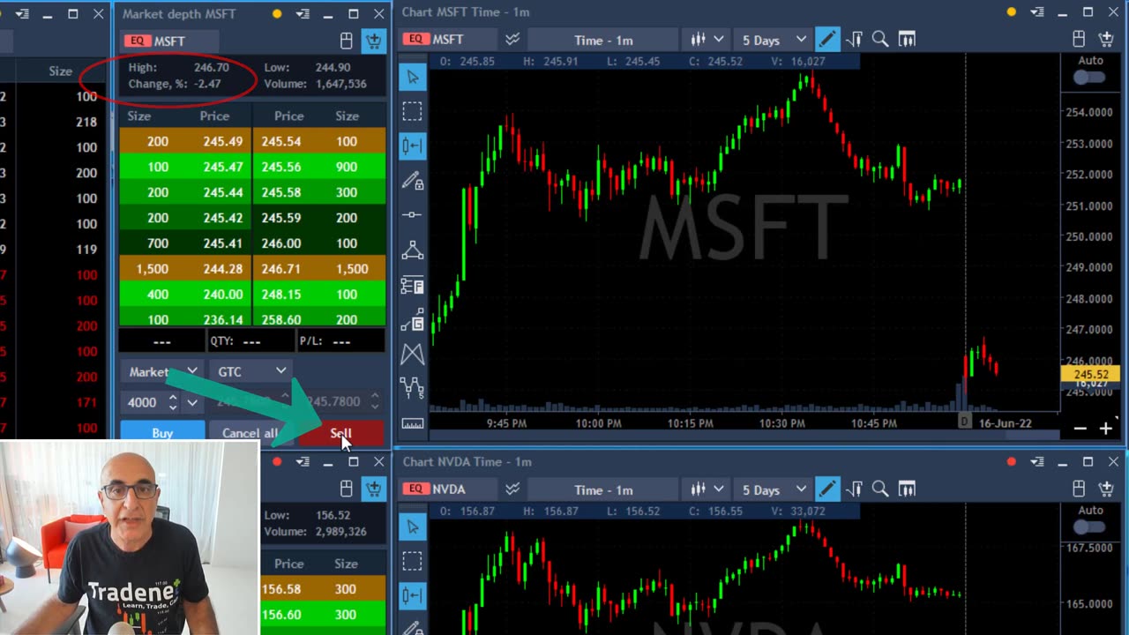The width and height of the screenshot is (1129, 635).
Task: Click the quantity stepper arrows beside 4000
Action: pos(173,402)
